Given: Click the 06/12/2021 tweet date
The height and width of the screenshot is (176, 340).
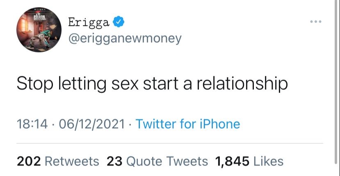Looking at the screenshot, I should (92, 124).
